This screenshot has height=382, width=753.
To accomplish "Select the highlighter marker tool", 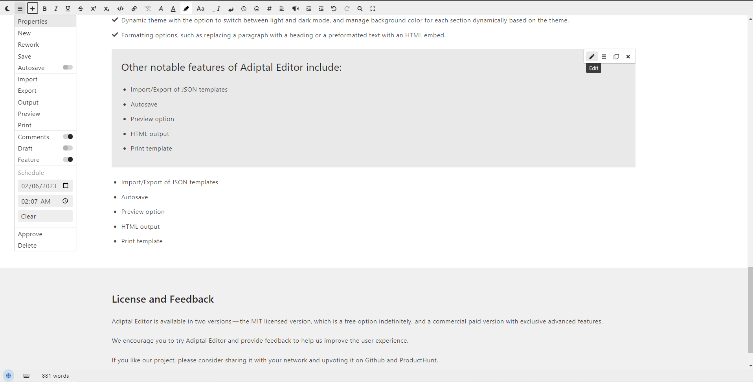I will [x=186, y=8].
